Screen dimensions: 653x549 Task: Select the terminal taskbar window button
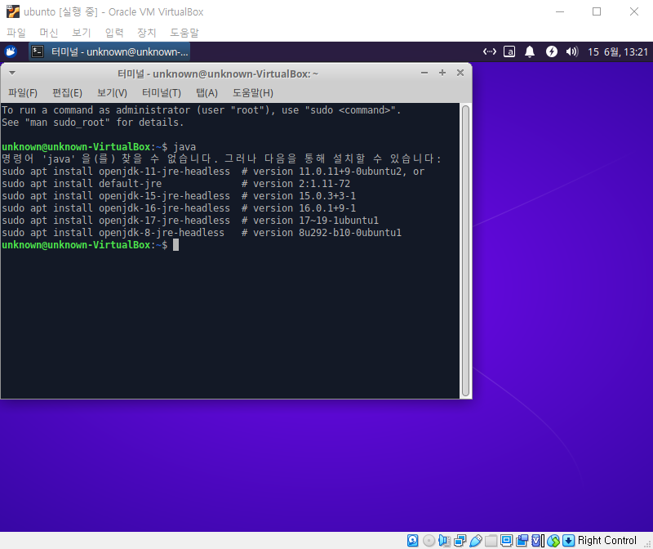(x=109, y=51)
